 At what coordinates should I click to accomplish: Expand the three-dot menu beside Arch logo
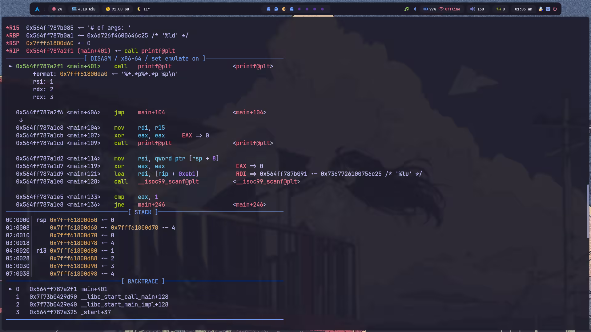click(44, 9)
